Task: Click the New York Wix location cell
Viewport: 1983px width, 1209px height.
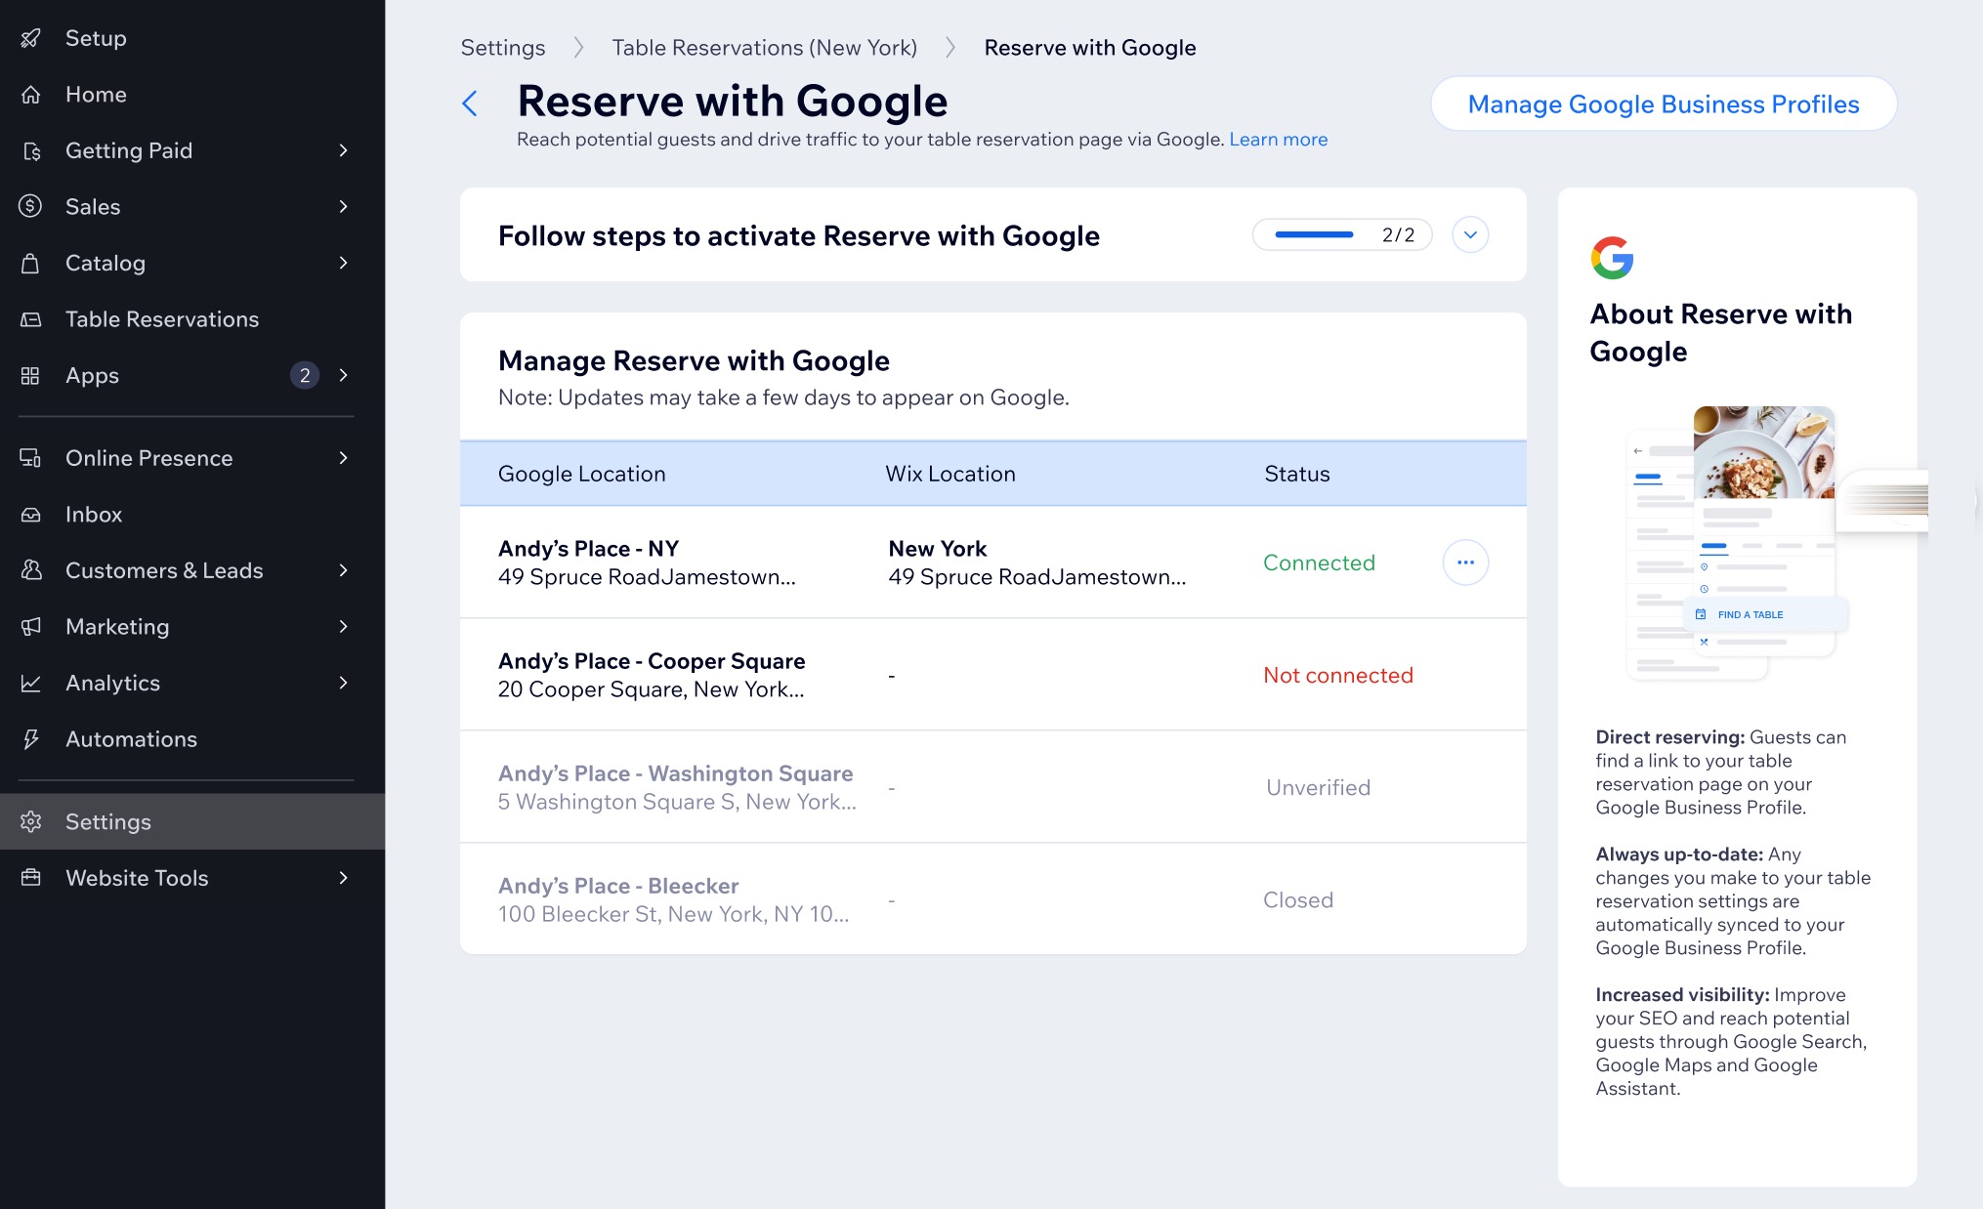Action: pos(1036,563)
